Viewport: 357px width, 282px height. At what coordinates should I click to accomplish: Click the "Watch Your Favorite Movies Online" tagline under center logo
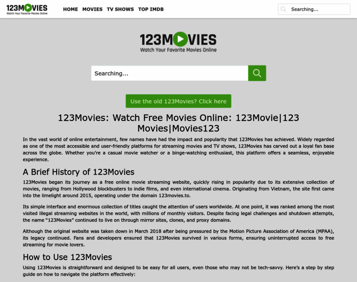point(178,50)
